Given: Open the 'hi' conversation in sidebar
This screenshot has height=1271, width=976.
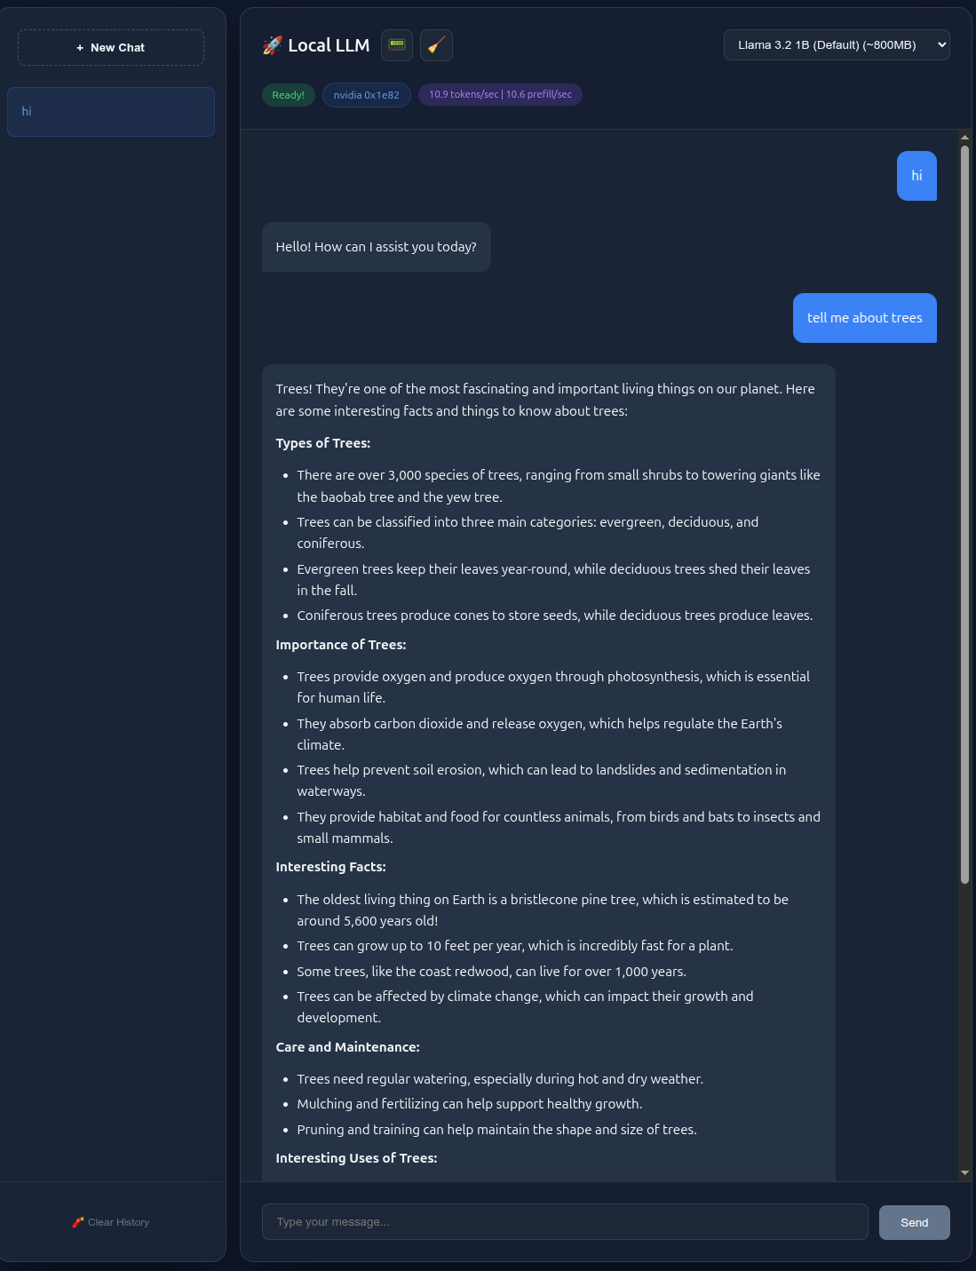Looking at the screenshot, I should tap(111, 112).
